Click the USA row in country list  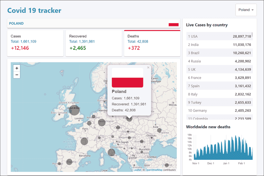click(x=219, y=36)
